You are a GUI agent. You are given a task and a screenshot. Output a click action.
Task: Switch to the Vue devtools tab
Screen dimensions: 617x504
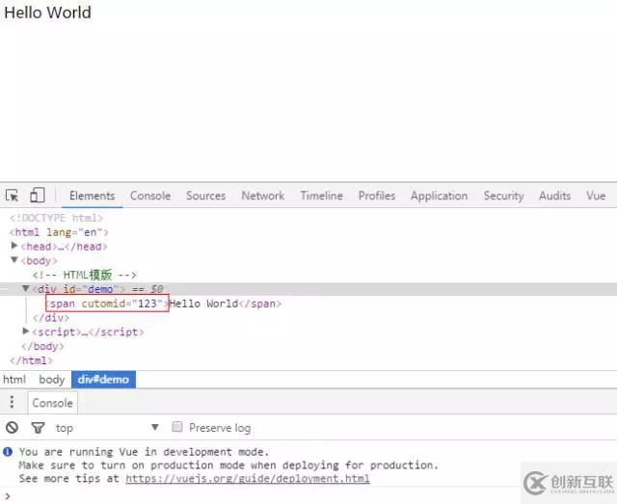click(596, 196)
